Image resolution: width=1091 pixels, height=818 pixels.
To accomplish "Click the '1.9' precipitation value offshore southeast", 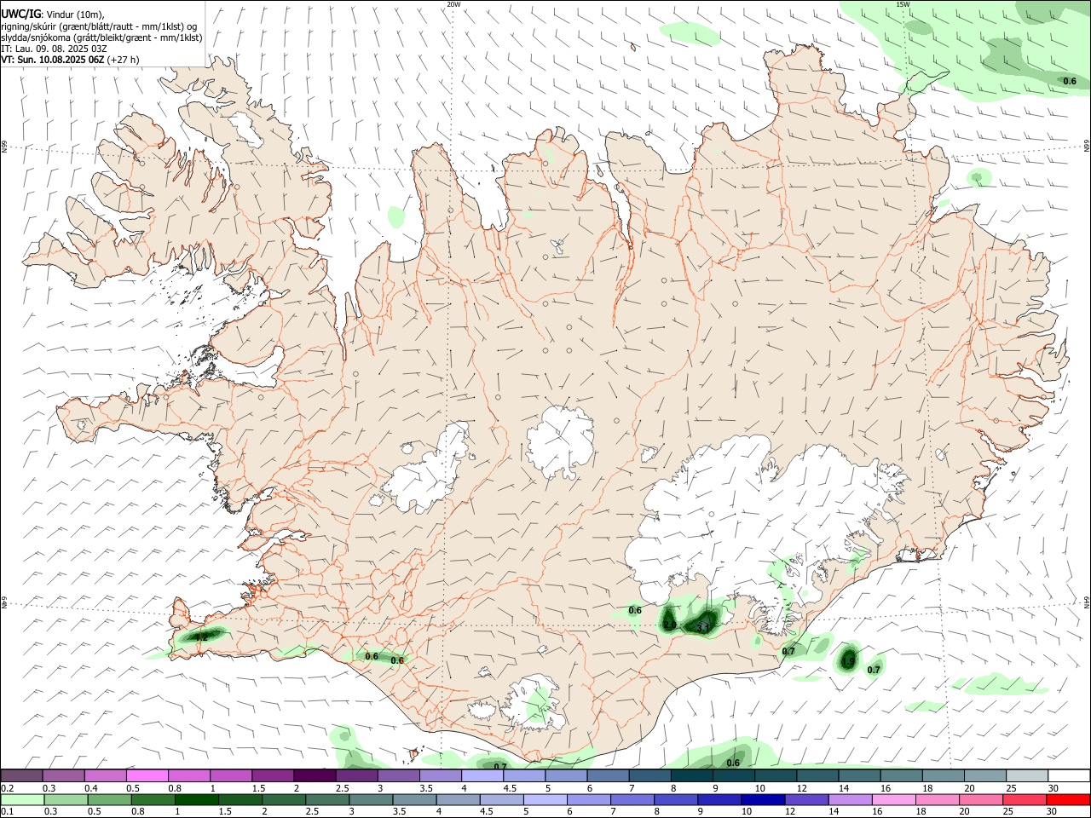I will click(848, 660).
